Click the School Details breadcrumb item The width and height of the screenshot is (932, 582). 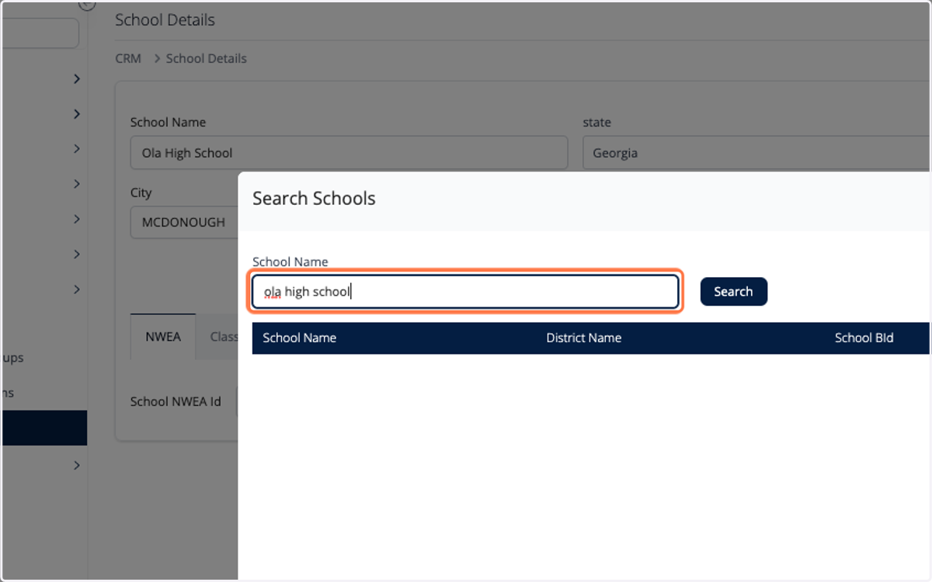point(206,58)
